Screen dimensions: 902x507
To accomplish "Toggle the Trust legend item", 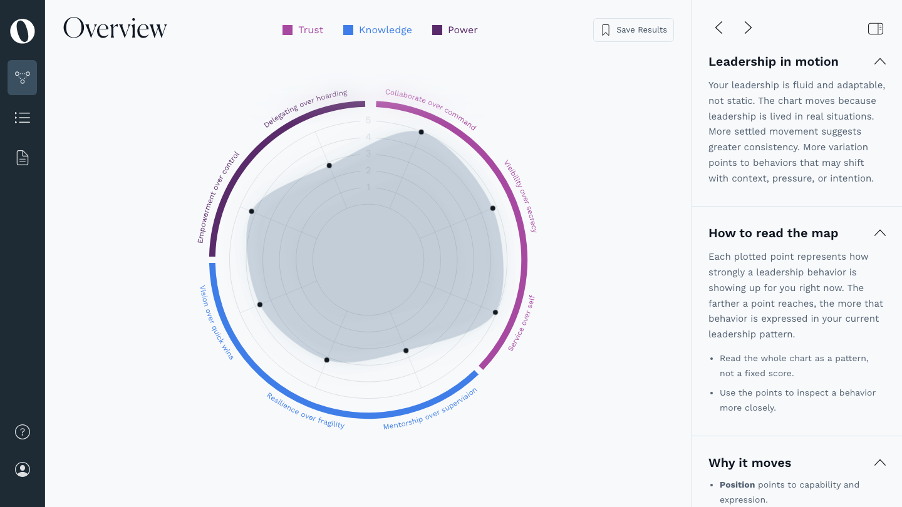I will point(303,30).
